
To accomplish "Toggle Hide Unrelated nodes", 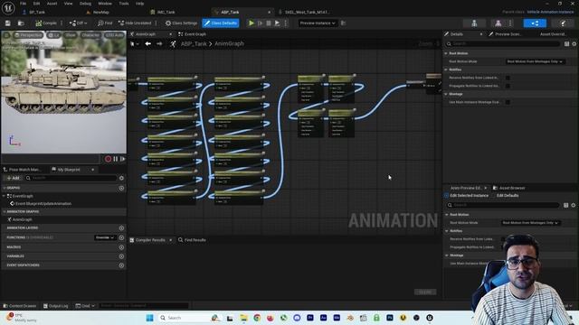I will (x=135, y=23).
